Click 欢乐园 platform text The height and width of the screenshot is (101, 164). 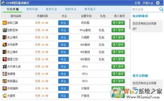point(85,23)
